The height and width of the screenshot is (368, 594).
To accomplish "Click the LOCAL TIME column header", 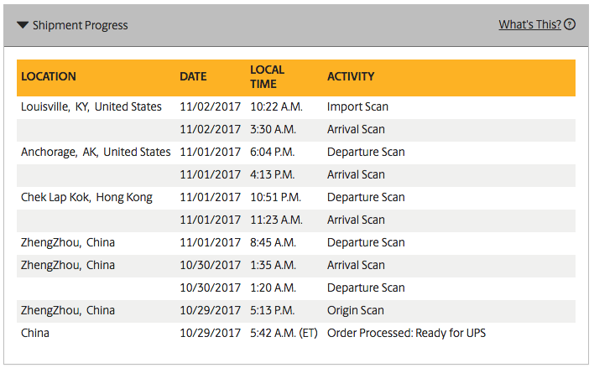I will [x=267, y=76].
